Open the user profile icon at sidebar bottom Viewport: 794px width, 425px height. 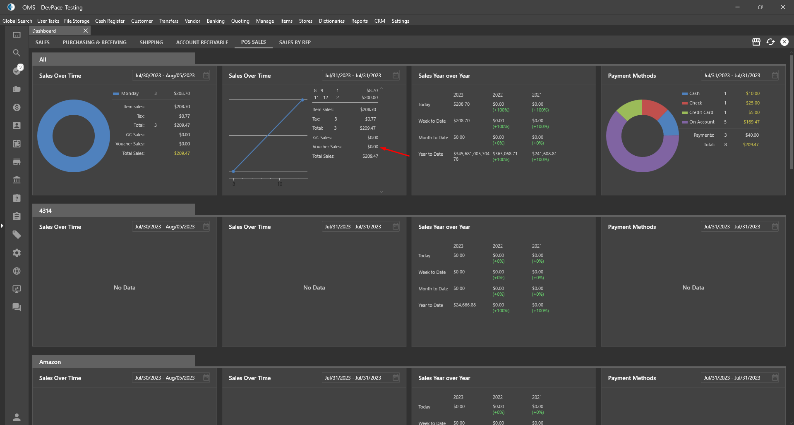pos(17,417)
